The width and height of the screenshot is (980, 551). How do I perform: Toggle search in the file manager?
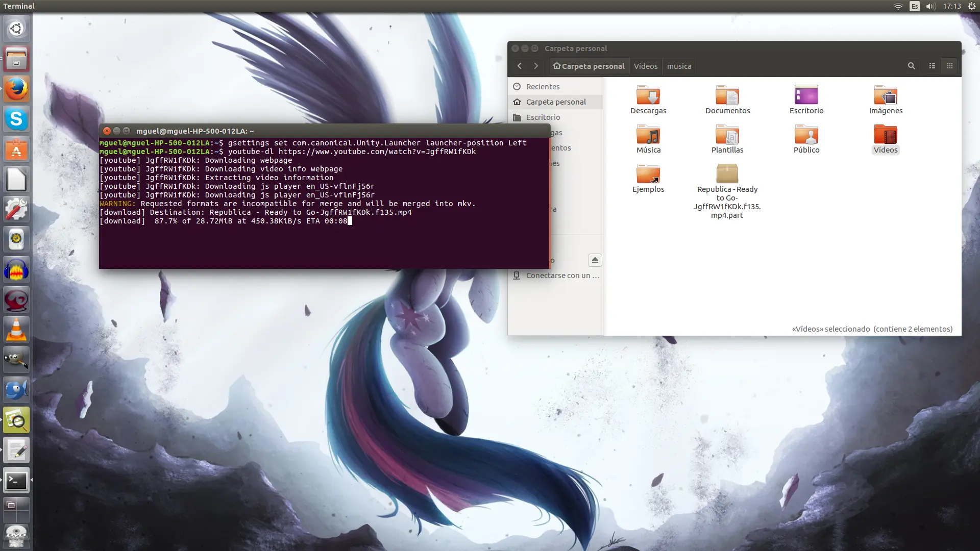pyautogui.click(x=912, y=66)
